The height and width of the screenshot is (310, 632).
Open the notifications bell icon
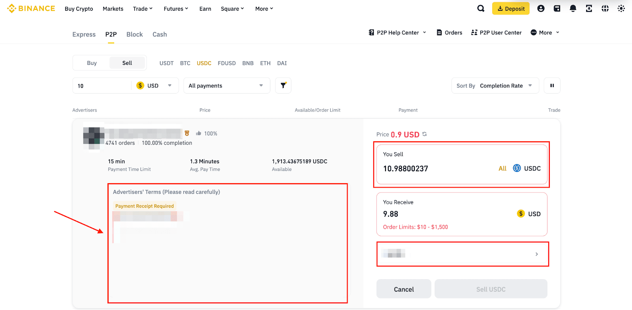point(573,8)
